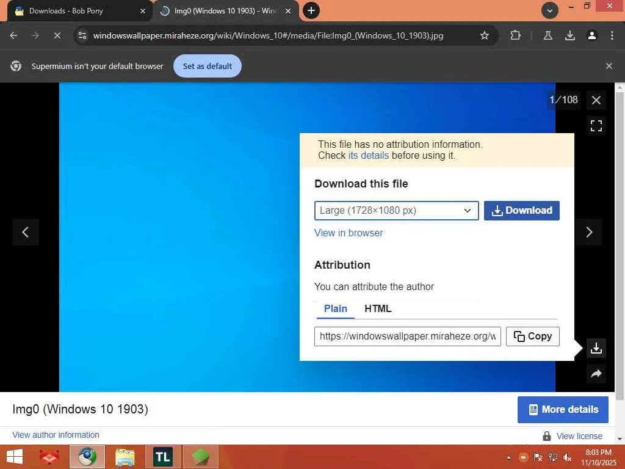This screenshot has height=469, width=625.
Task: Stop page loading with the X button
Action: click(57, 35)
